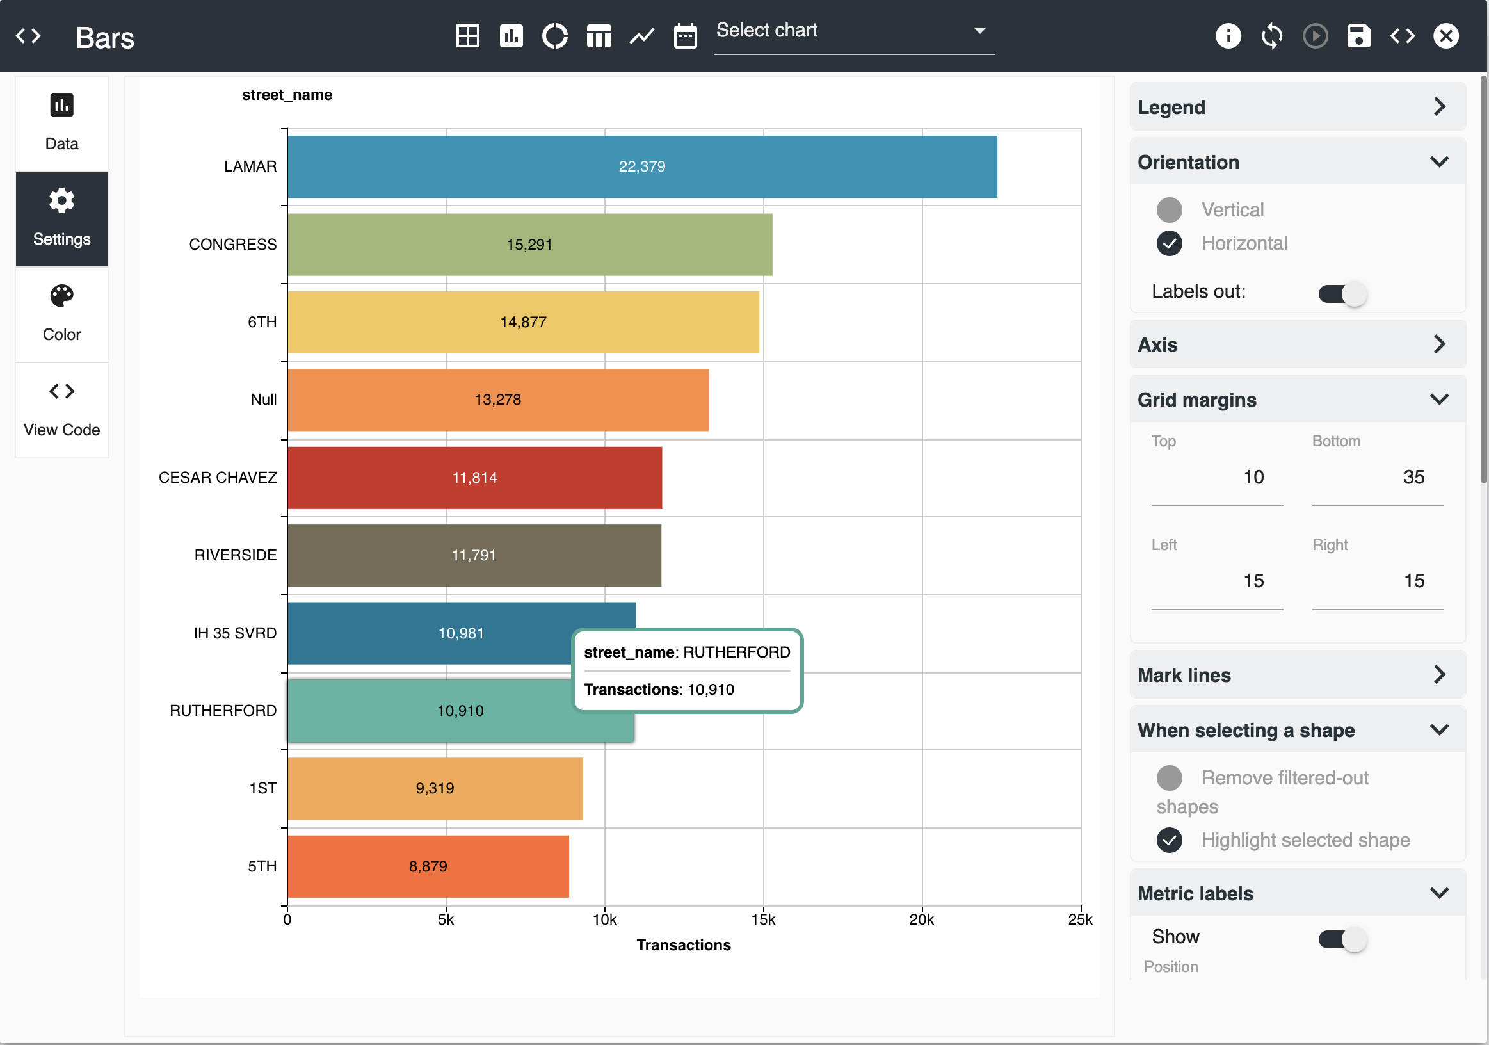Select the bar chart type icon
Image resolution: width=1489 pixels, height=1045 pixels.
[x=511, y=36]
